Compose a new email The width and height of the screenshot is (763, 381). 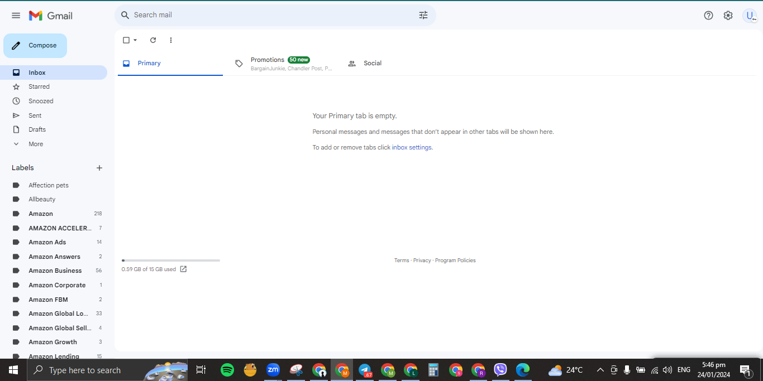coord(35,46)
